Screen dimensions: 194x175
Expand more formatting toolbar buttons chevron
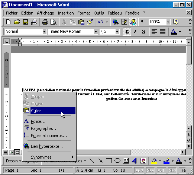click(190, 32)
